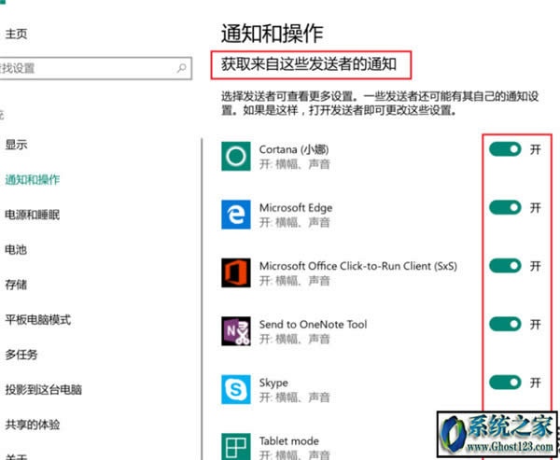The image size is (560, 460).
Task: Click the Cortana (小娜) name label
Action: (294, 149)
